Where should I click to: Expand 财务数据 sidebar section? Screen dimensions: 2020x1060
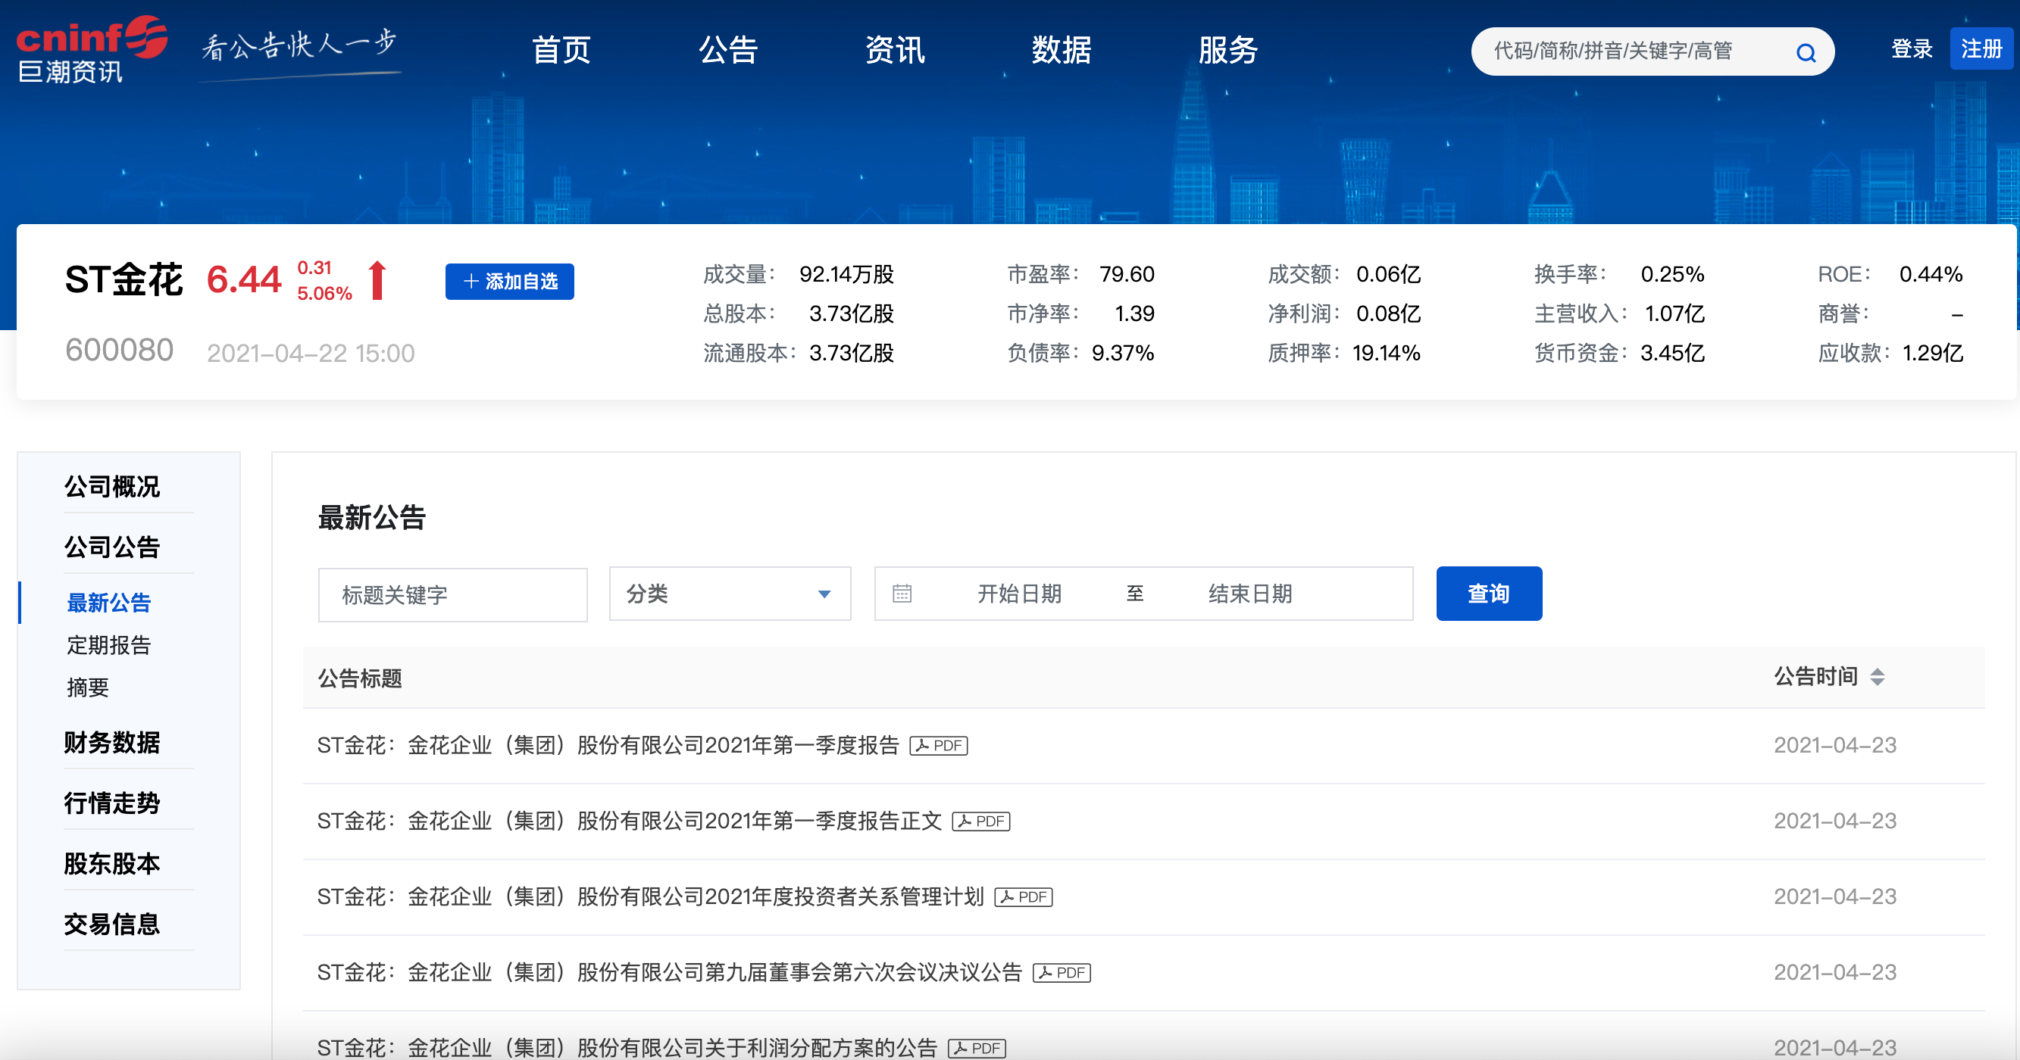point(112,742)
